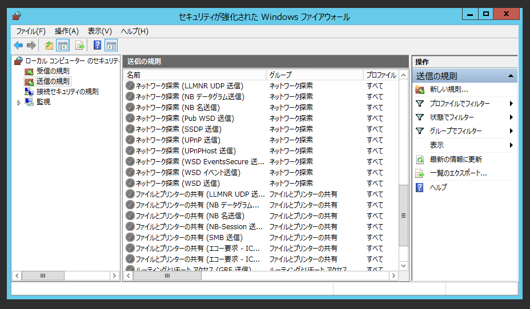The image size is (530, 309).
Task: Sort by the グループ column header
Action: [x=315, y=75]
